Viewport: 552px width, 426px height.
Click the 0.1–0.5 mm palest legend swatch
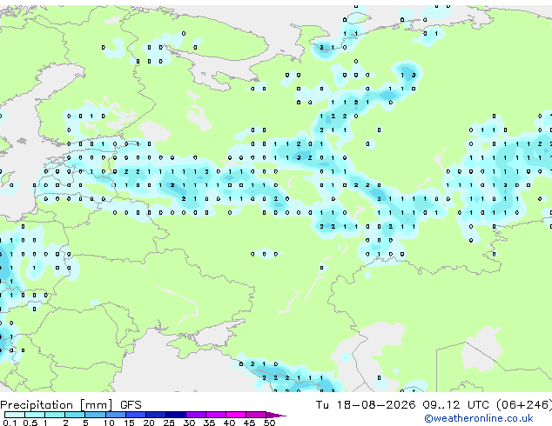point(15,415)
